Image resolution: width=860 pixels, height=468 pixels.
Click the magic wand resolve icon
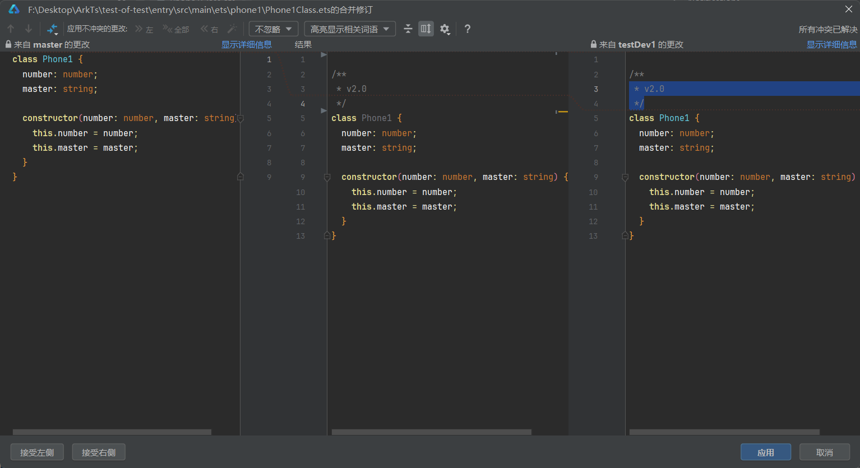click(x=232, y=29)
